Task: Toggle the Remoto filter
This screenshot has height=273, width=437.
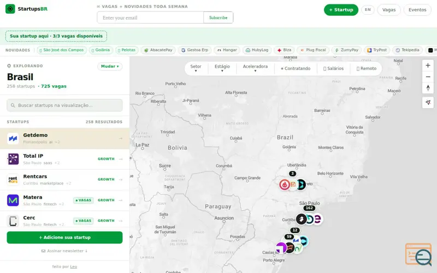Action: [367, 69]
